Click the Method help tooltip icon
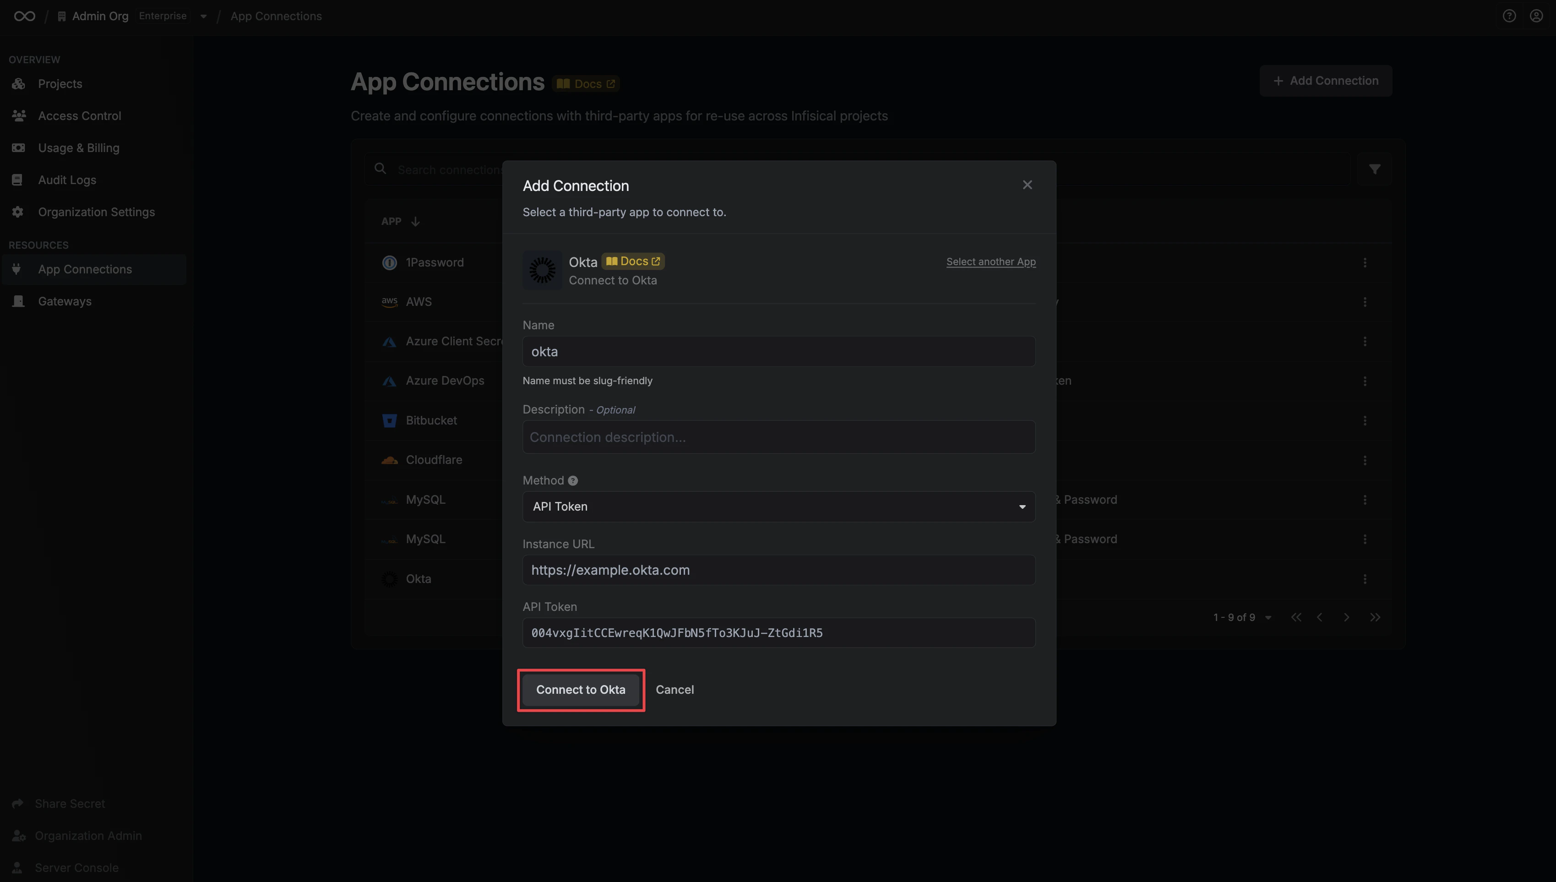 pyautogui.click(x=573, y=480)
